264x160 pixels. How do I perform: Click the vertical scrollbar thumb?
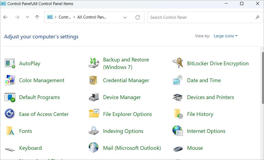click(263, 78)
